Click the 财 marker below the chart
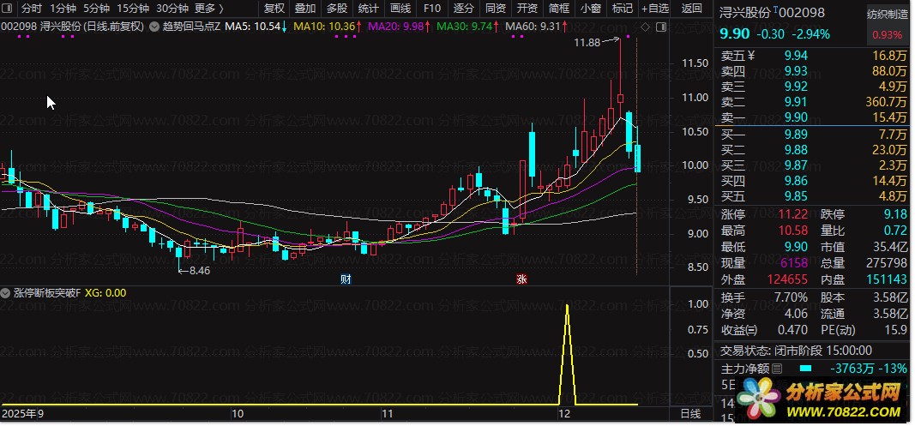Screen dimensions: 915x426 point(346,279)
